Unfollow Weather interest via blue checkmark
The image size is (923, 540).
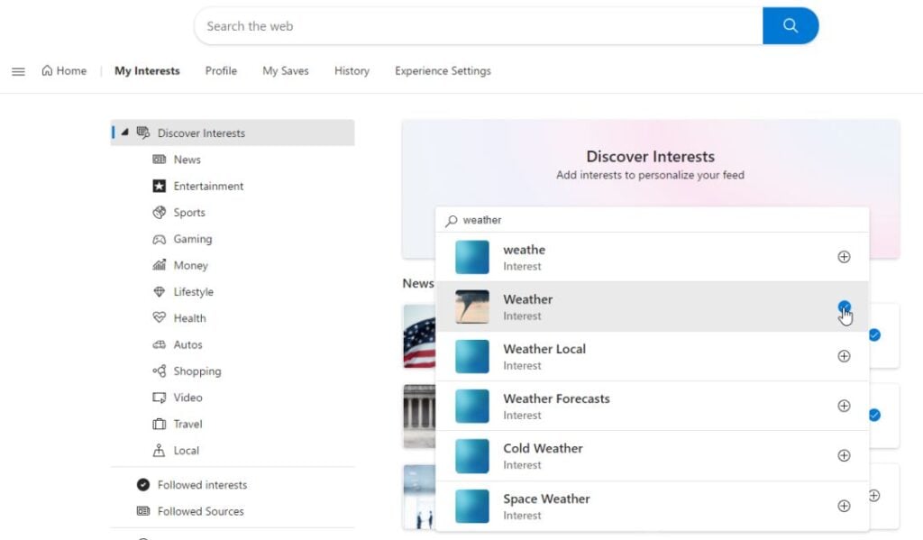point(844,307)
